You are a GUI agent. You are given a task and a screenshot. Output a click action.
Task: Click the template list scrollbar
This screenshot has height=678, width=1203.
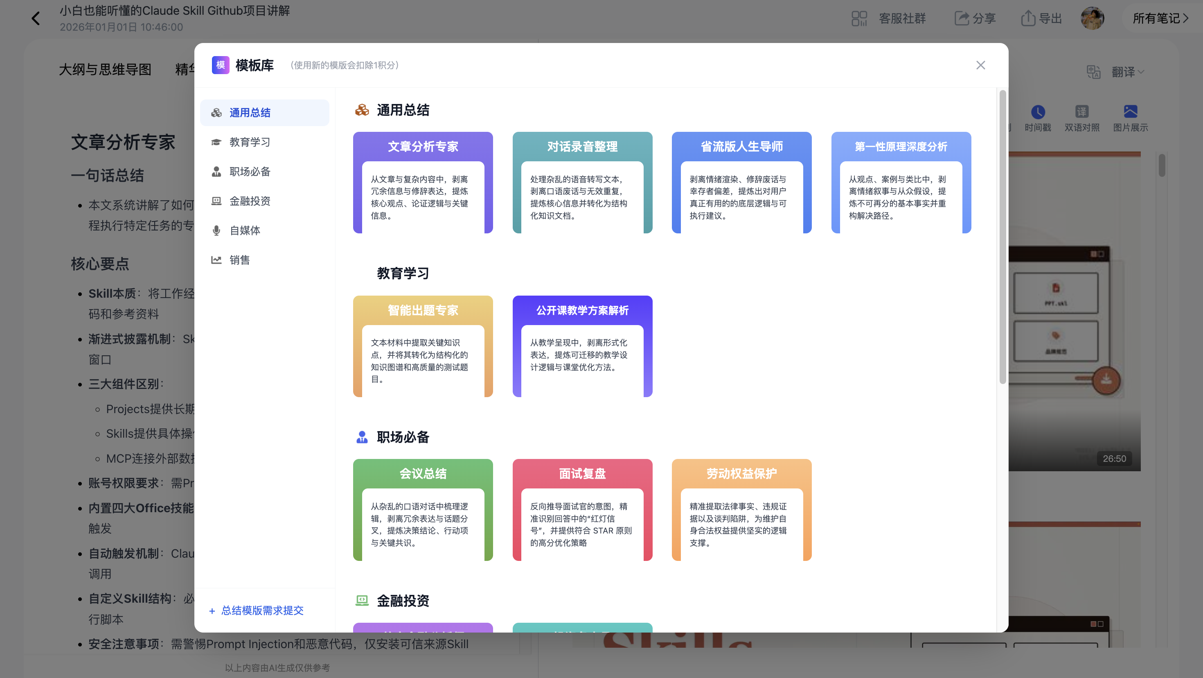[x=1002, y=237]
